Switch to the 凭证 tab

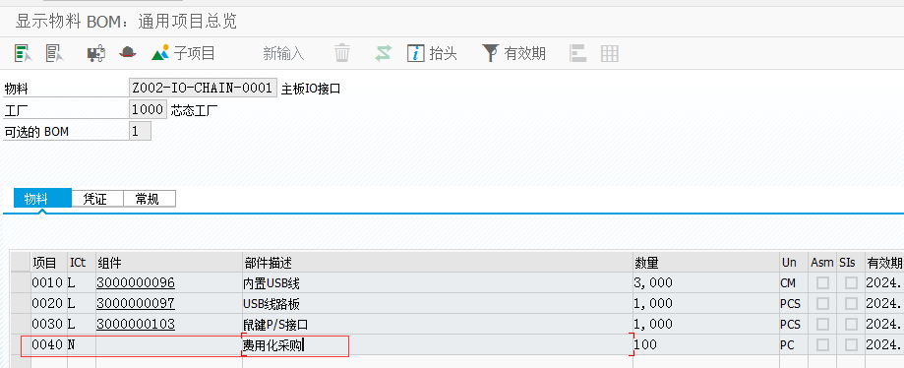point(97,199)
